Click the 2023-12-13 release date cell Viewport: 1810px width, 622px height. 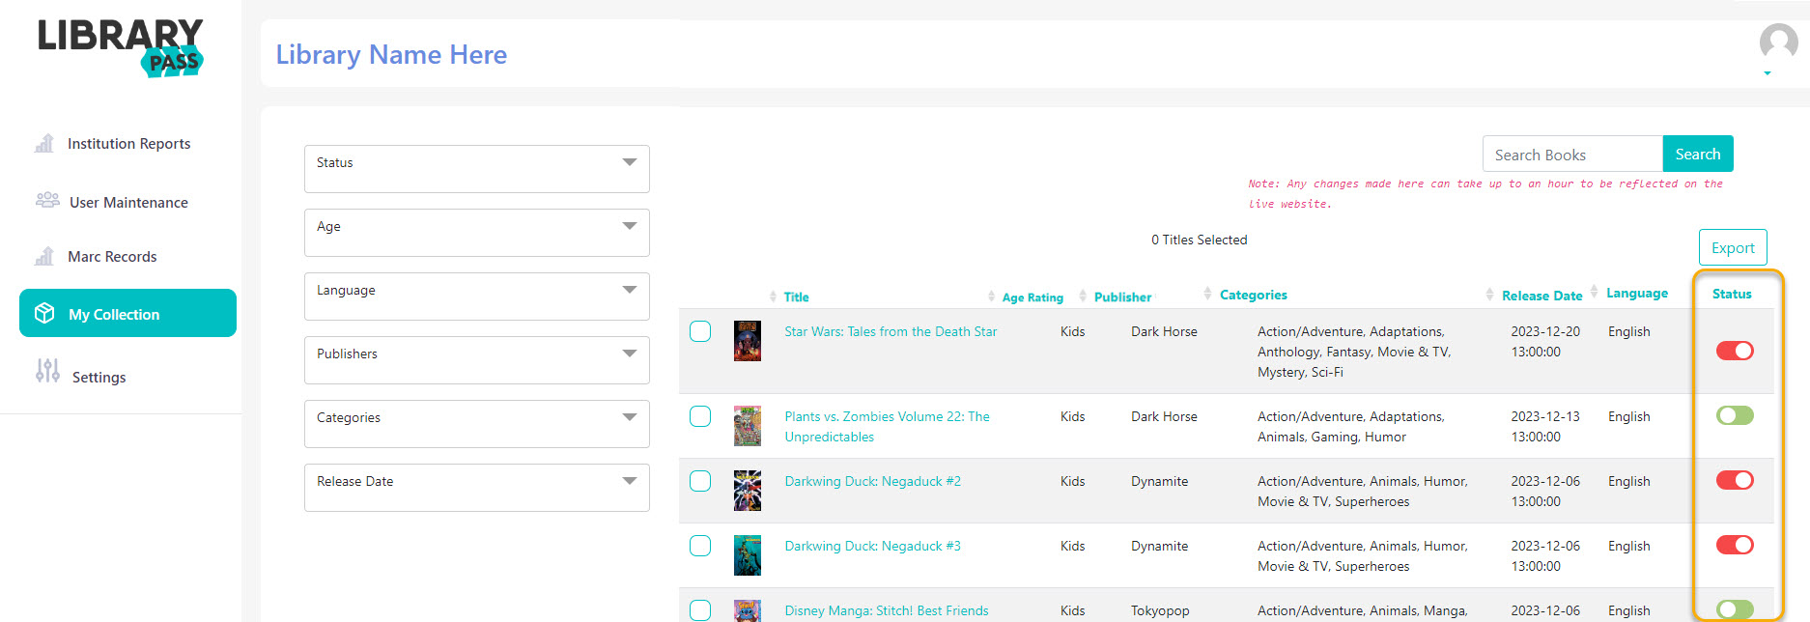pos(1545,426)
